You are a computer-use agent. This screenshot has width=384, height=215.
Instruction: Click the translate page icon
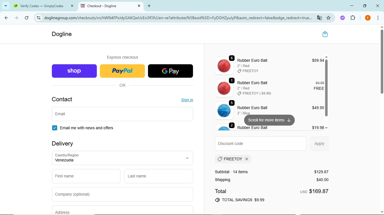pyautogui.click(x=319, y=18)
